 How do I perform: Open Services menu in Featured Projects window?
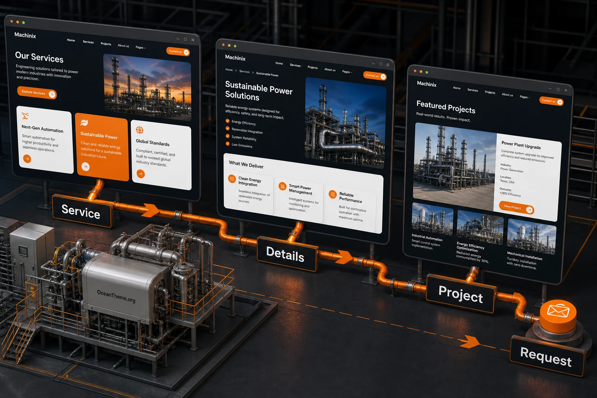tap(473, 90)
